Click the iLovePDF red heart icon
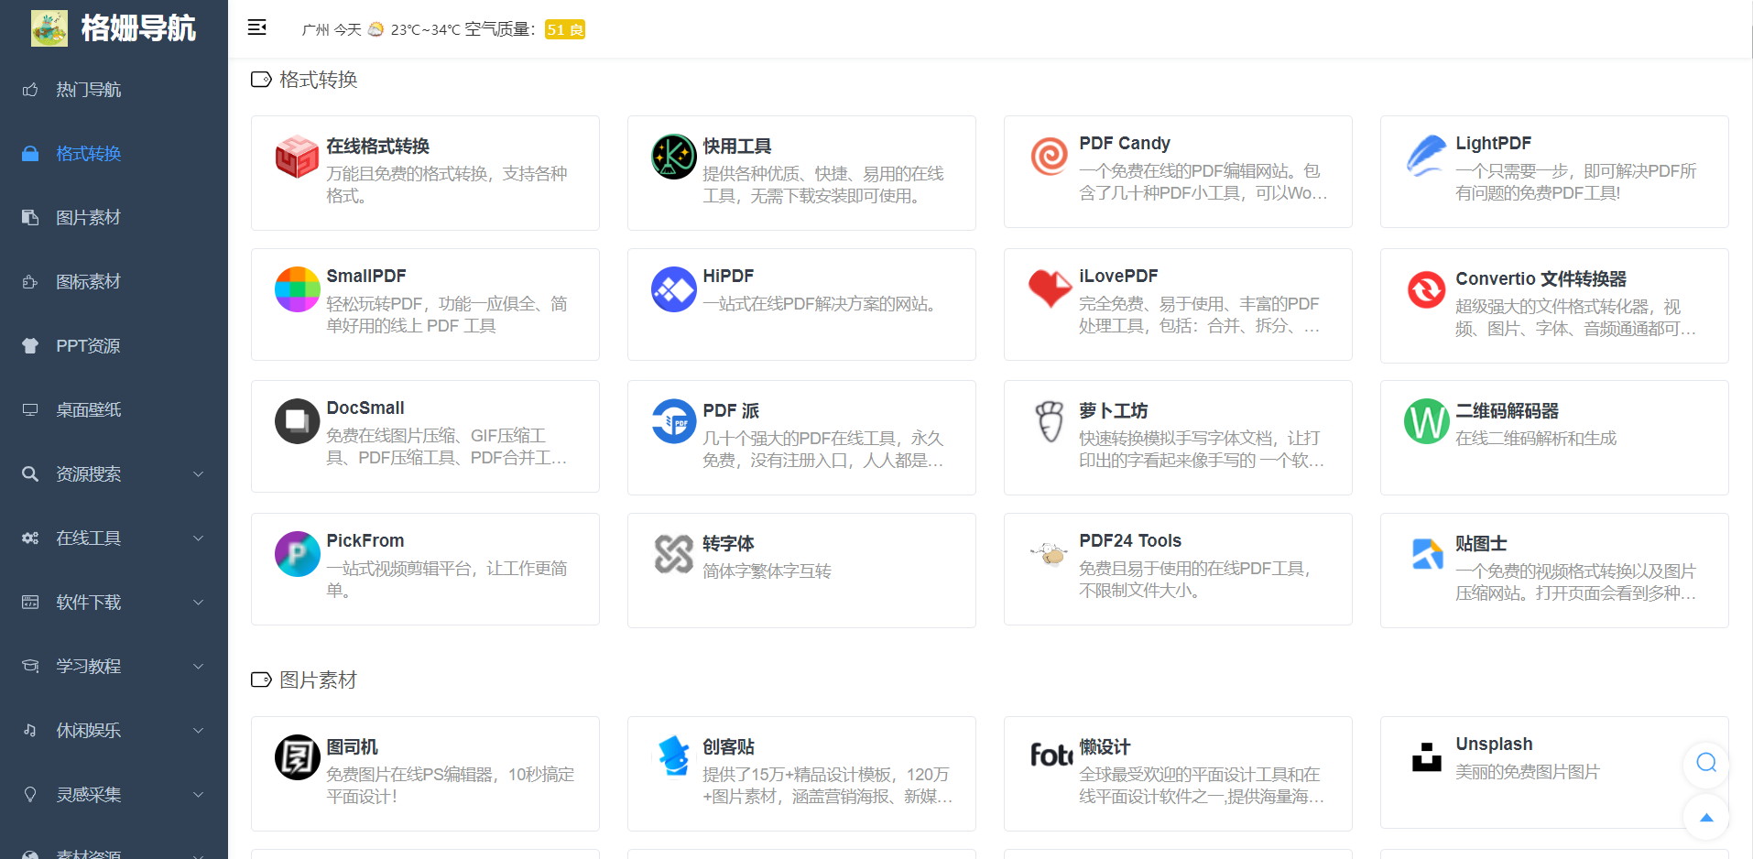Viewport: 1753px width, 859px height. tap(1050, 288)
